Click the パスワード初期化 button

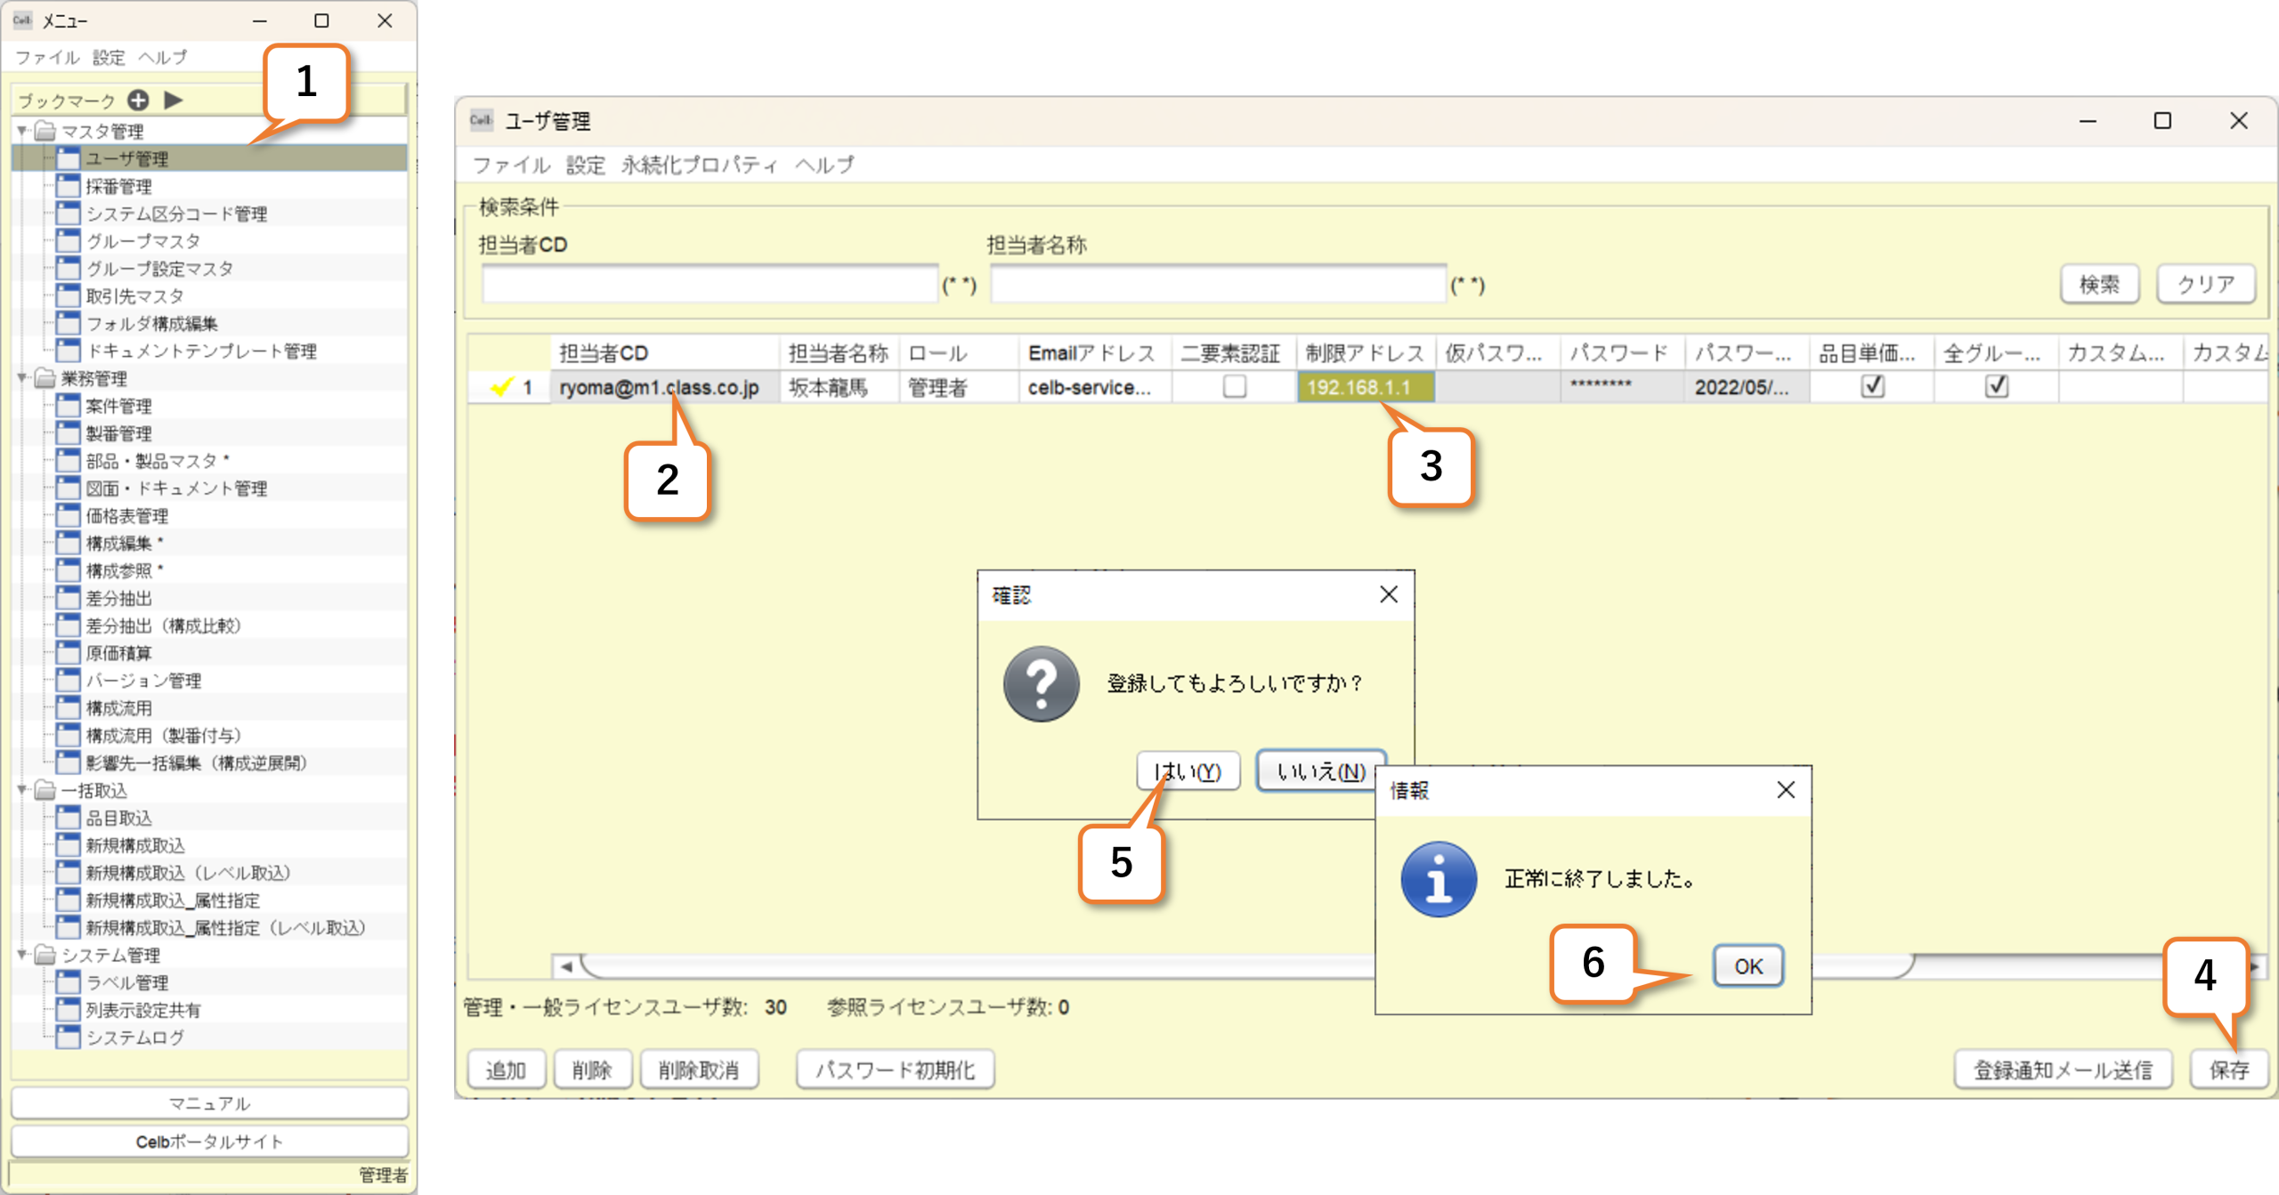pyautogui.click(x=895, y=1070)
